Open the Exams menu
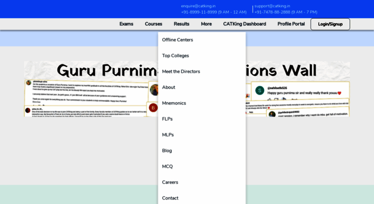This screenshot has height=204, width=374. tap(126, 24)
